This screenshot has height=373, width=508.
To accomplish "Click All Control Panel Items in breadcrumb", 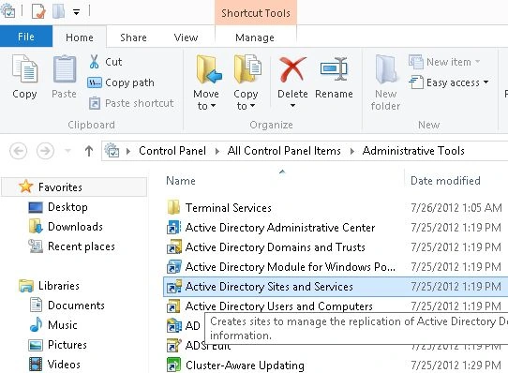I will tap(284, 151).
